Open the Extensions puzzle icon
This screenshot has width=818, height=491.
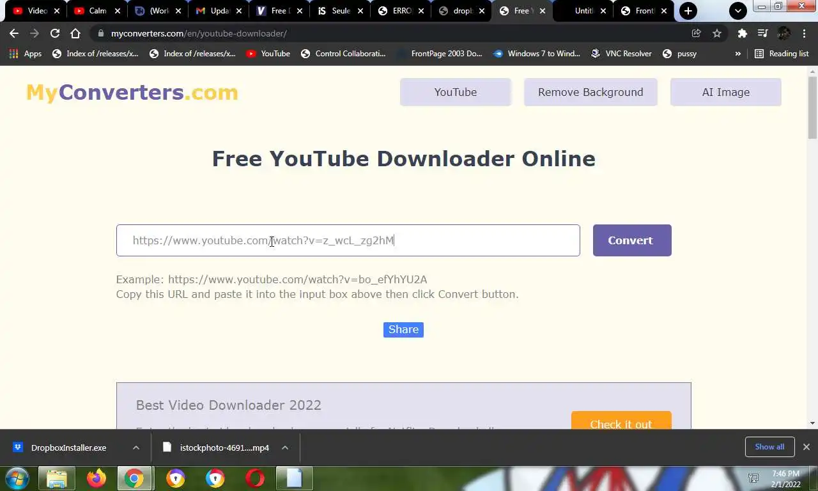[742, 33]
